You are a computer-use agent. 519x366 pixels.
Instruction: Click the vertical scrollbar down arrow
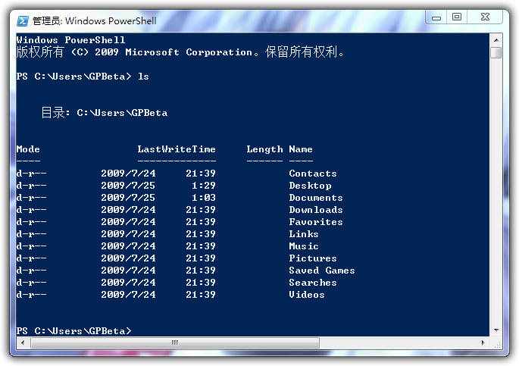(x=496, y=331)
